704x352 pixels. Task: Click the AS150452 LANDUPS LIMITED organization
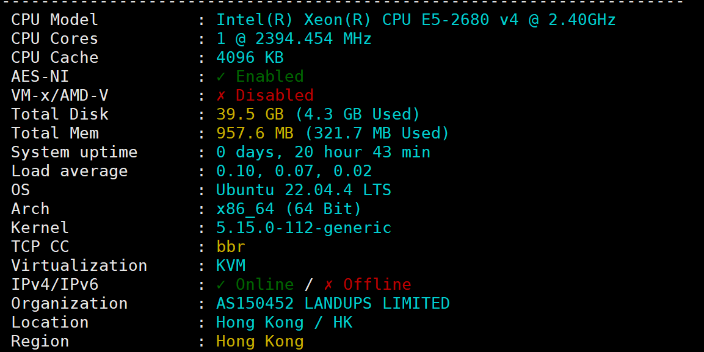click(x=333, y=304)
